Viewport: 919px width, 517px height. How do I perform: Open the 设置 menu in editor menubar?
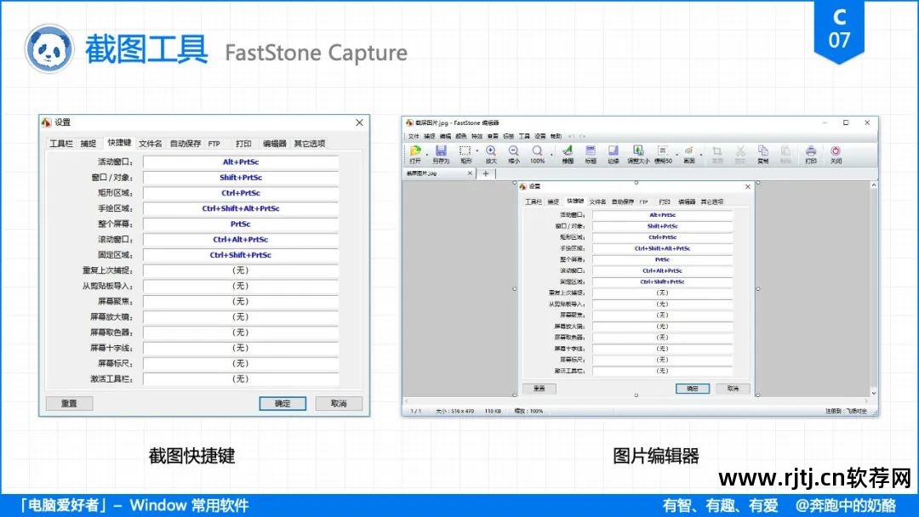pyautogui.click(x=540, y=136)
